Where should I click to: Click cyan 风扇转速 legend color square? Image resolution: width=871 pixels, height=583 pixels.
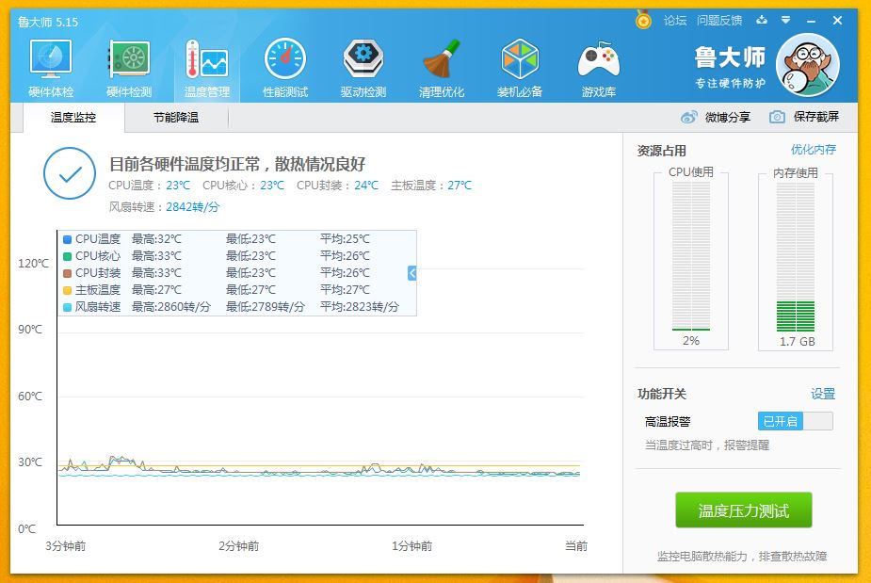coord(67,307)
